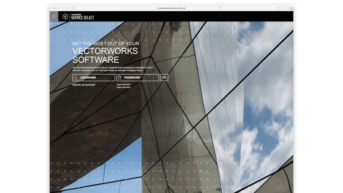Toggle the Safari sidebar button
This screenshot has width=343, height=193.
point(74,8)
